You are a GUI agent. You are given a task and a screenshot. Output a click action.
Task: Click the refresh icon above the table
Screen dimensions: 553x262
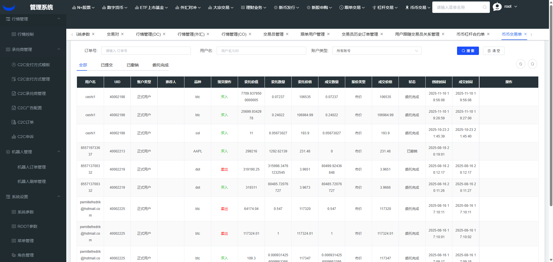(x=520, y=64)
